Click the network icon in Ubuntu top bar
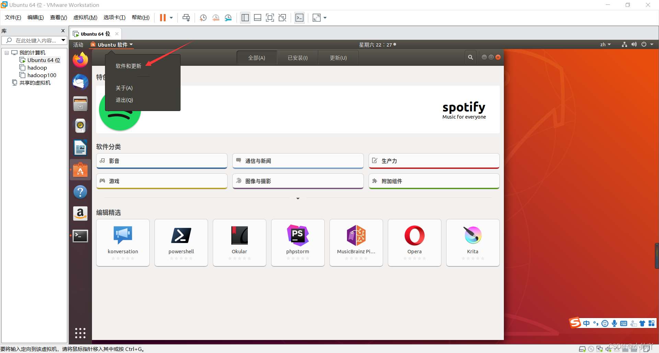Viewport: 659px width, 353px height. 624,45
